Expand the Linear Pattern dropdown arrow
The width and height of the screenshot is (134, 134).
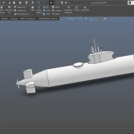point(39,15)
